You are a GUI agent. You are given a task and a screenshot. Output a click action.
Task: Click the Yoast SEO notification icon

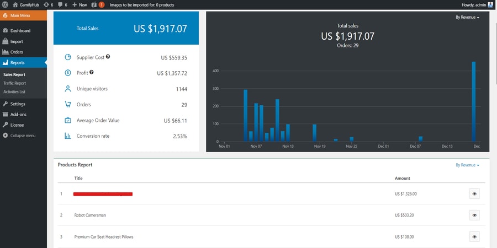(93, 4)
